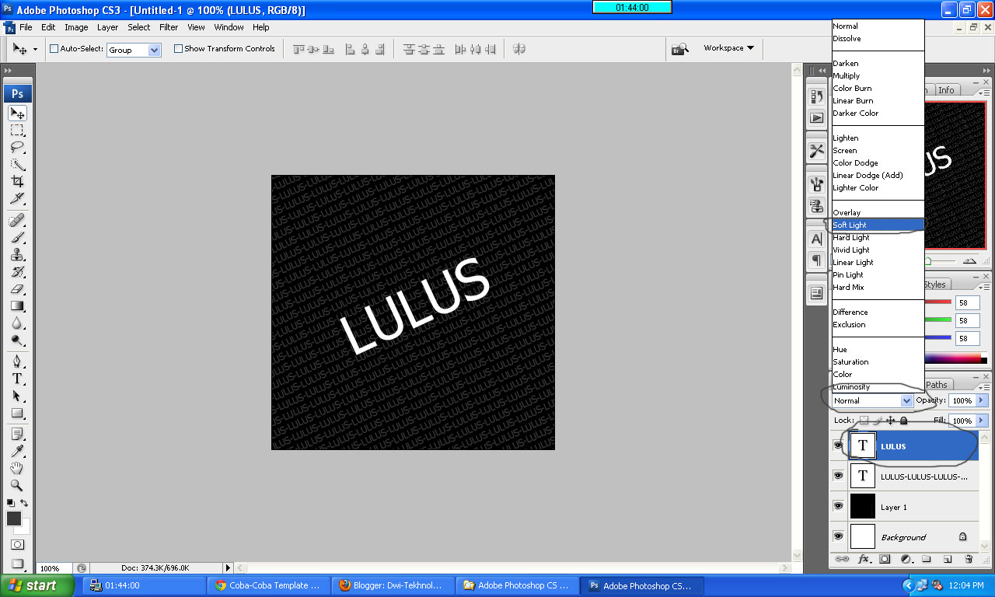The image size is (995, 597).
Task: Select the Notes tool
Action: click(17, 434)
